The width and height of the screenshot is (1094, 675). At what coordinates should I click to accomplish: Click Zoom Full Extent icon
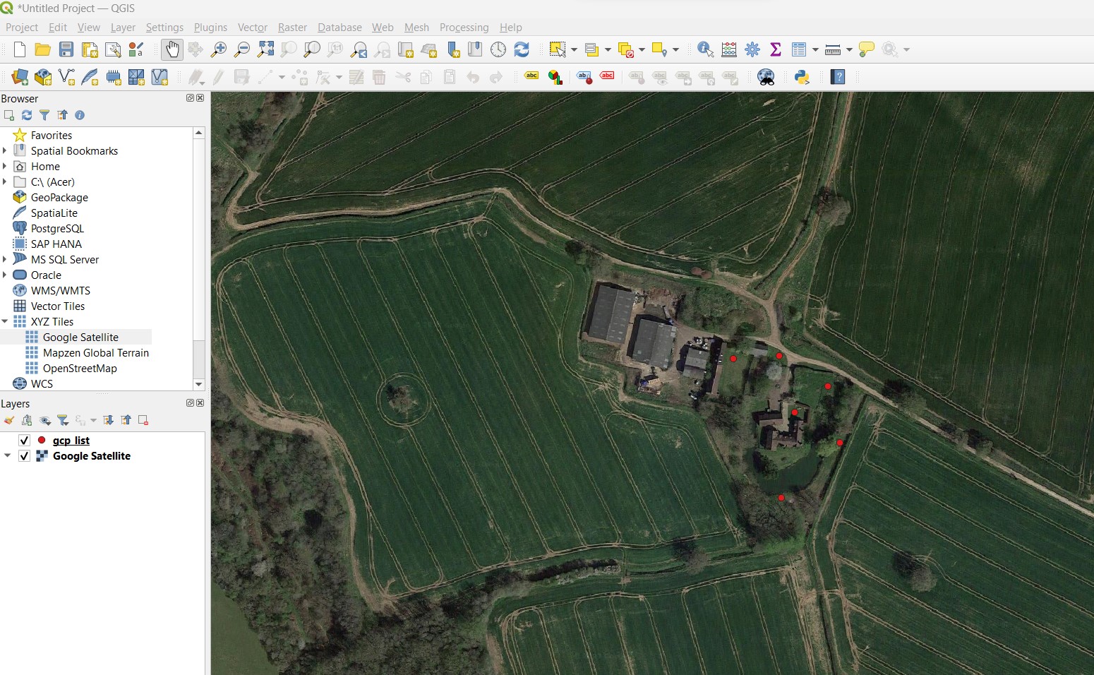tap(266, 49)
